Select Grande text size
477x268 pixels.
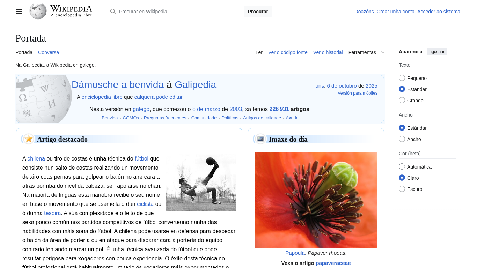click(402, 100)
